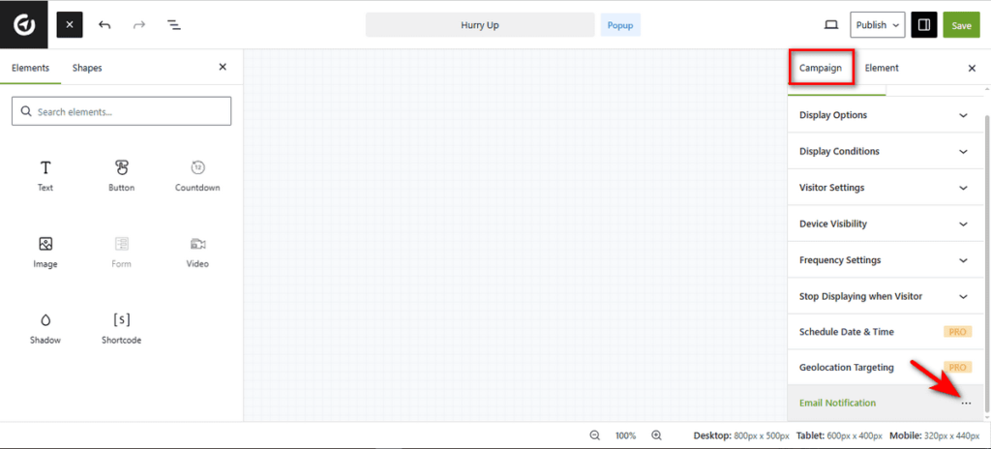Click the Search elements field
This screenshot has height=449, width=991.
(121, 111)
